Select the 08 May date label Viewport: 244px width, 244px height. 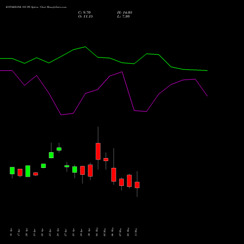128,232
